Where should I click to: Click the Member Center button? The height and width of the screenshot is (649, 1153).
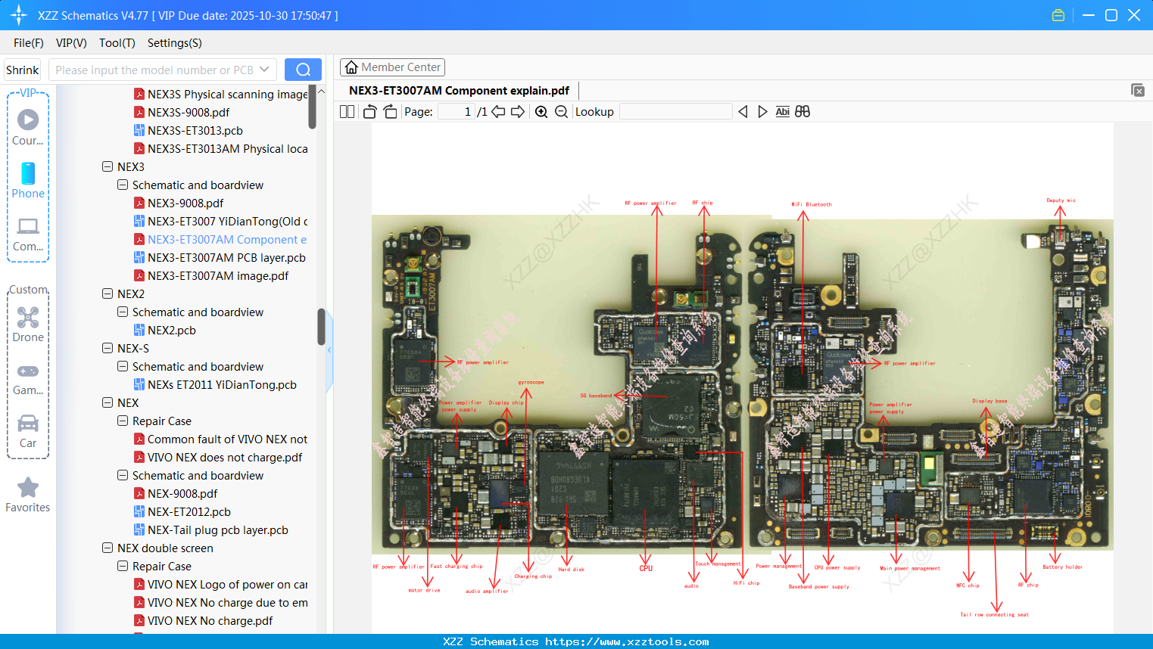[x=392, y=67]
